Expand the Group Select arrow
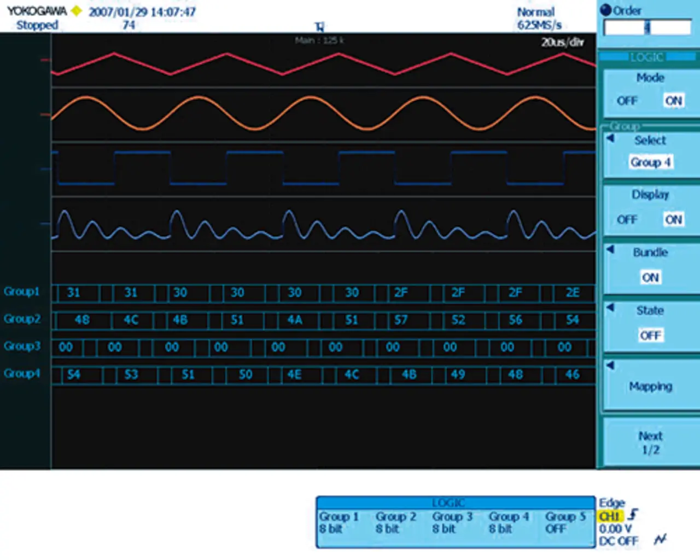Viewport: 700px width, 560px height. [x=610, y=139]
